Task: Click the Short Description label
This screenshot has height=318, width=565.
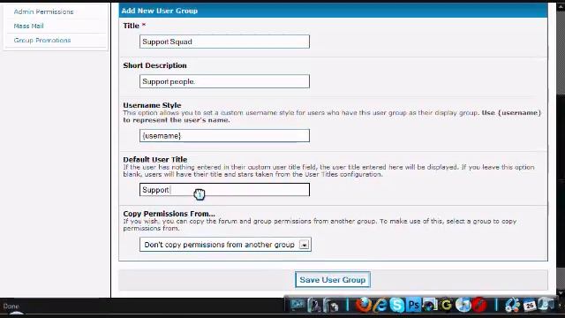Action: pyautogui.click(x=155, y=65)
